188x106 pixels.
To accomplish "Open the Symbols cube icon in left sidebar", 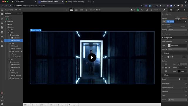I will coord(2,19).
